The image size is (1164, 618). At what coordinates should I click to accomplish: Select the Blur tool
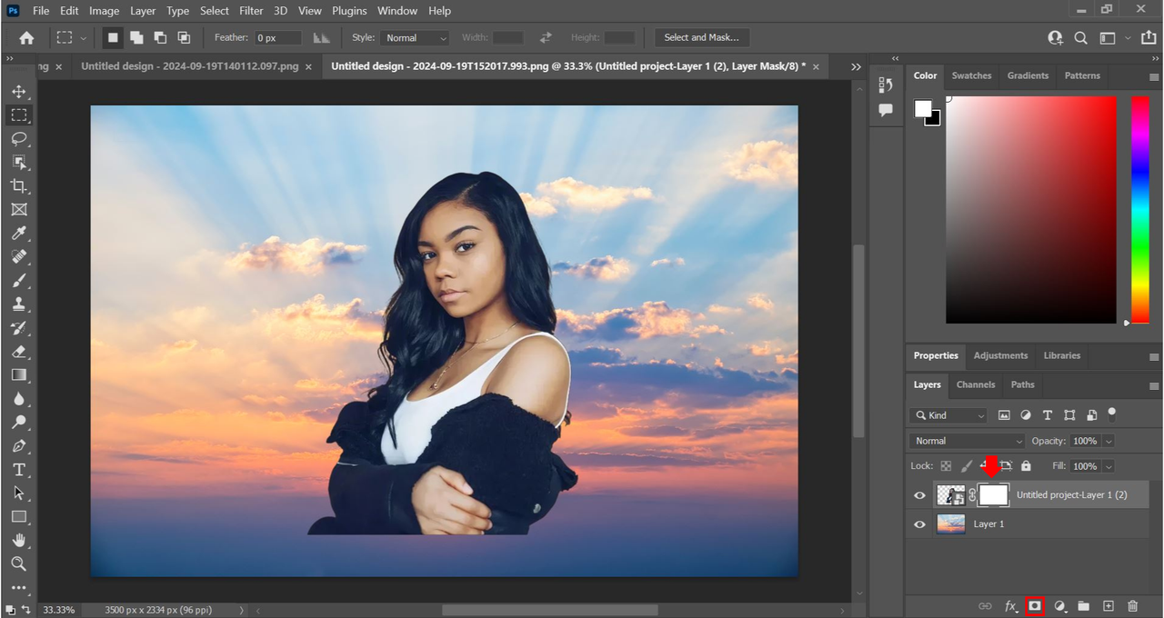tap(19, 399)
